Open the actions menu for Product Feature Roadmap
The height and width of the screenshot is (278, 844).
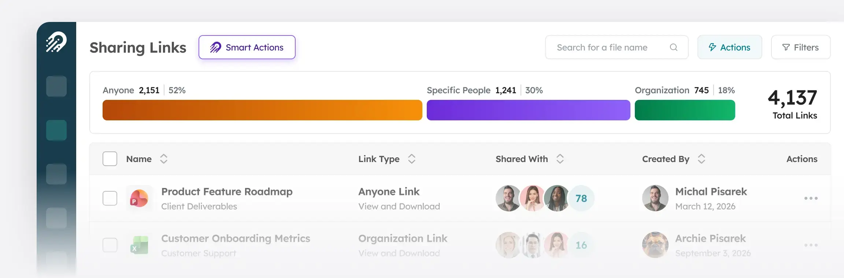[x=811, y=198]
